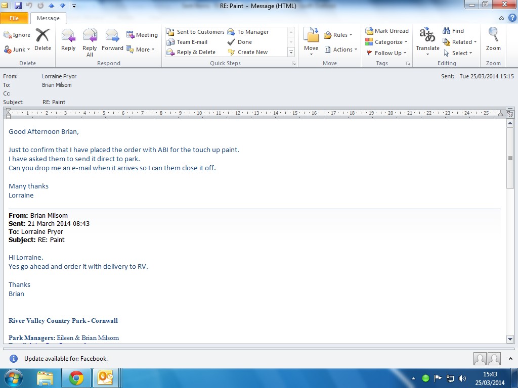The height and width of the screenshot is (388, 518).
Task: Click the scroll-up arrow of message
Action: click(510, 124)
